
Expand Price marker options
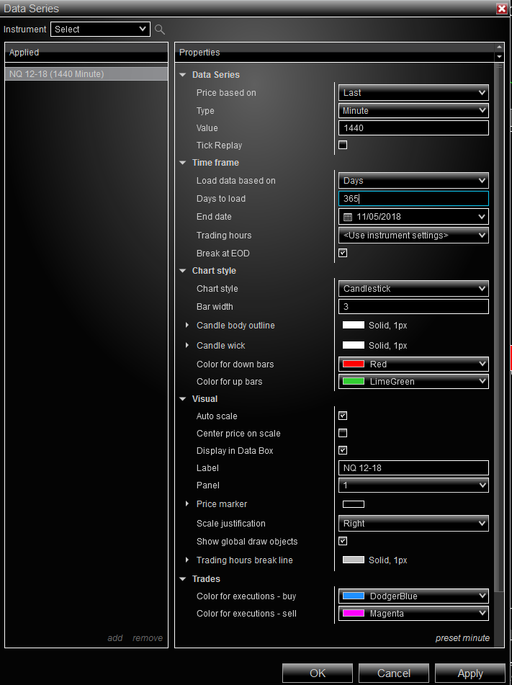click(187, 503)
